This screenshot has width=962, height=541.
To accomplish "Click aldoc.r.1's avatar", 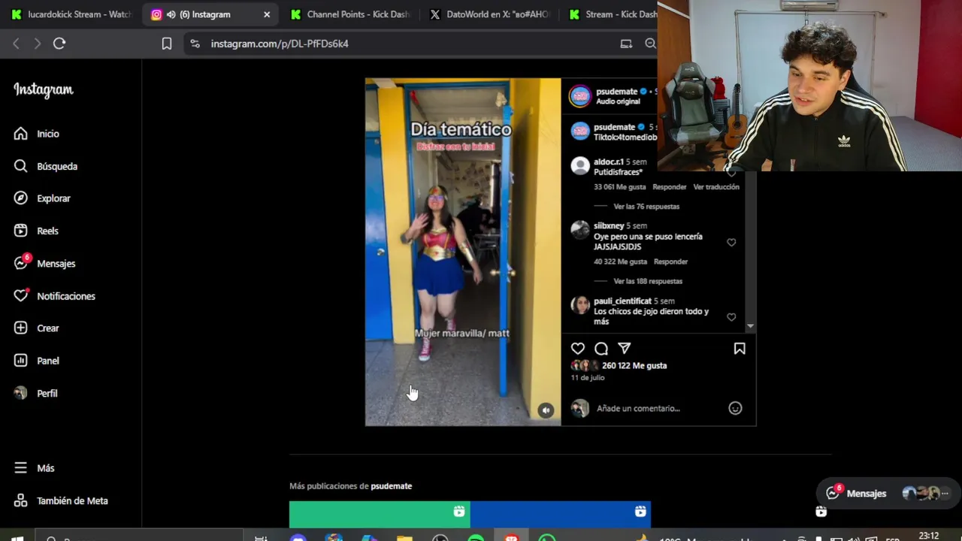I will (x=579, y=166).
